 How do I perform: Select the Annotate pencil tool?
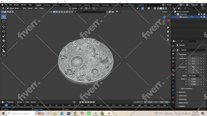[x=4, y=46]
